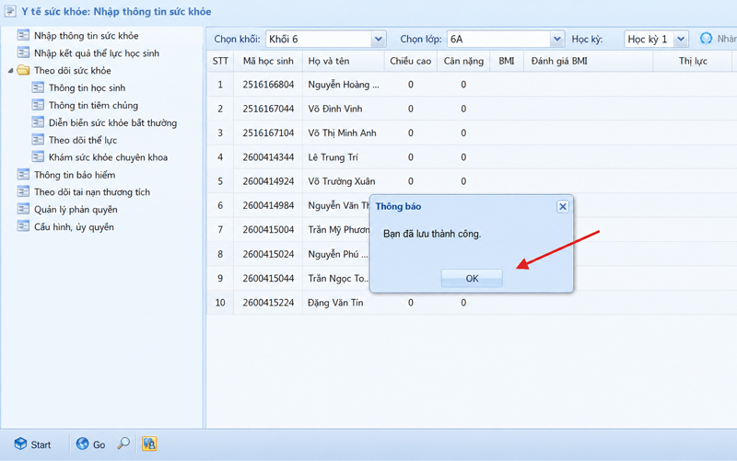Click the Cấu hình, ủy quyền icon
This screenshot has width=737, height=461.
[x=23, y=226]
